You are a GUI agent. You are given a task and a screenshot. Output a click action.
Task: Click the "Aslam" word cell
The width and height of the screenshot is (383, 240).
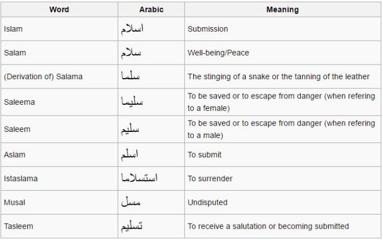click(x=14, y=155)
